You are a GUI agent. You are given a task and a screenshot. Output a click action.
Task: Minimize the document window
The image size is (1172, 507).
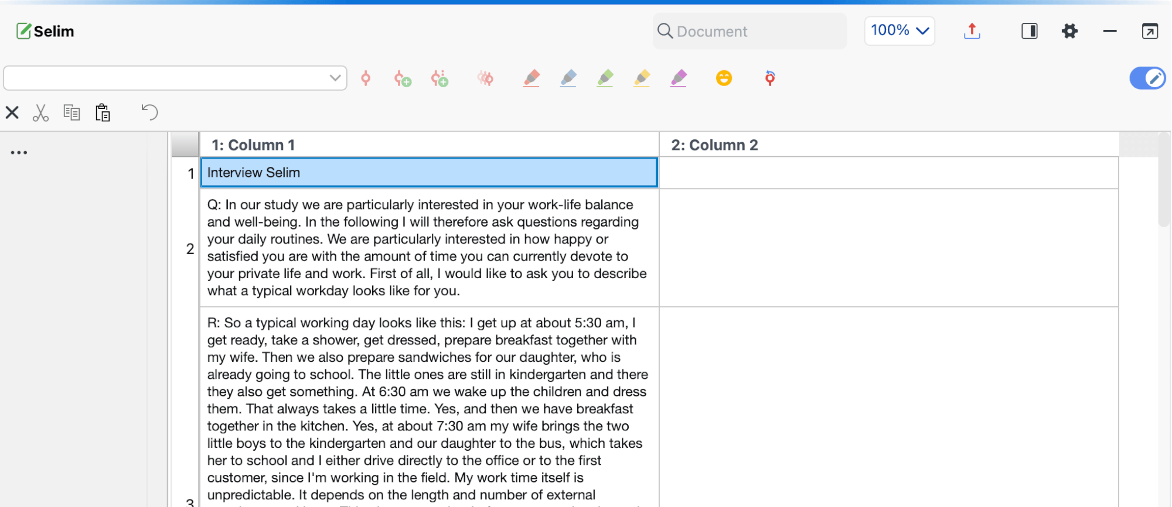pyautogui.click(x=1109, y=31)
